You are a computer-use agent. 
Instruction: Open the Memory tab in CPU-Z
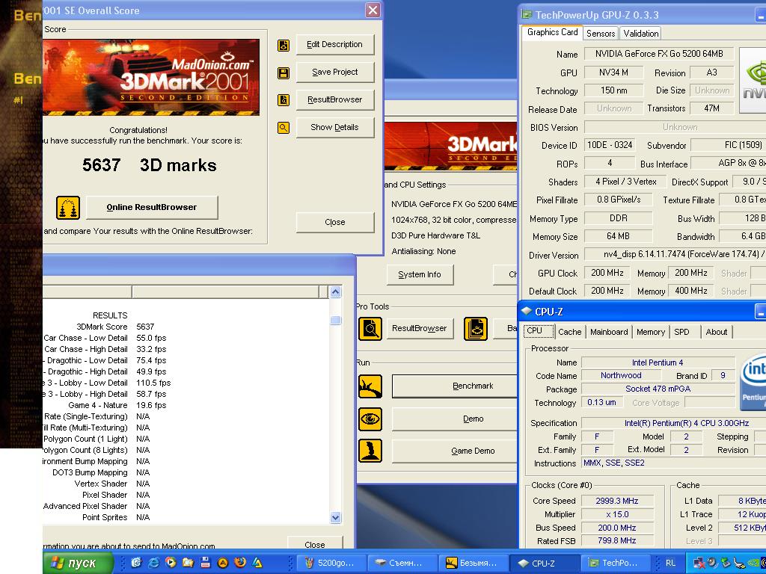tap(650, 332)
